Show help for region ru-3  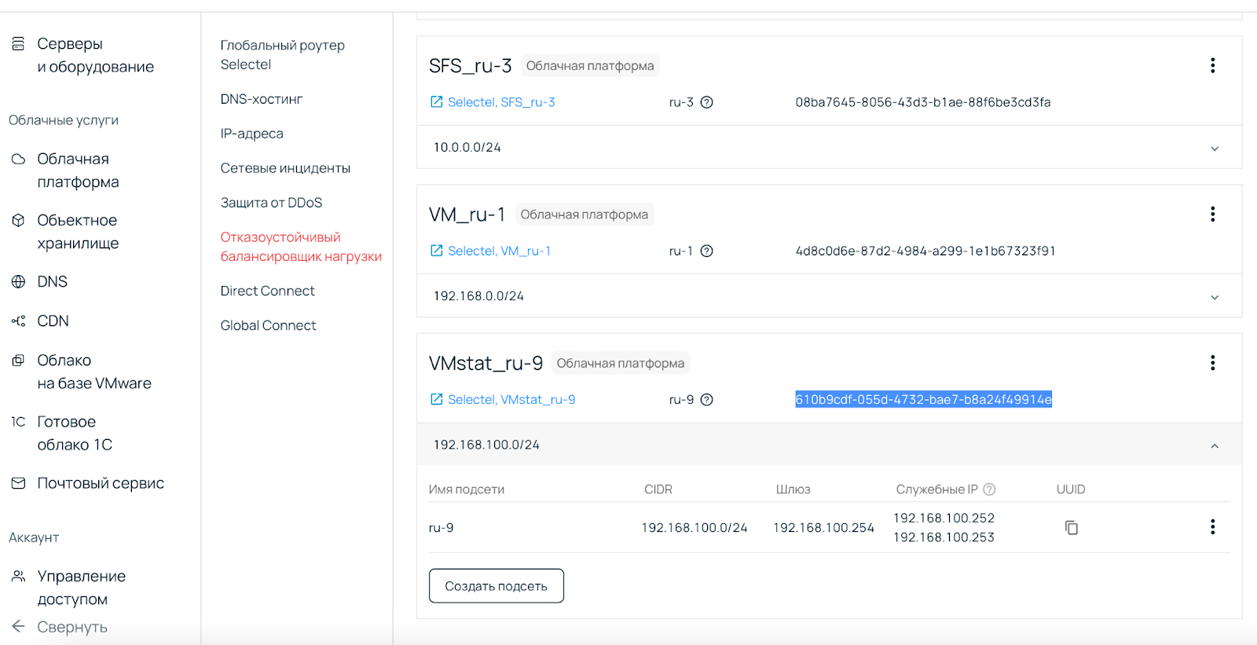(x=706, y=102)
